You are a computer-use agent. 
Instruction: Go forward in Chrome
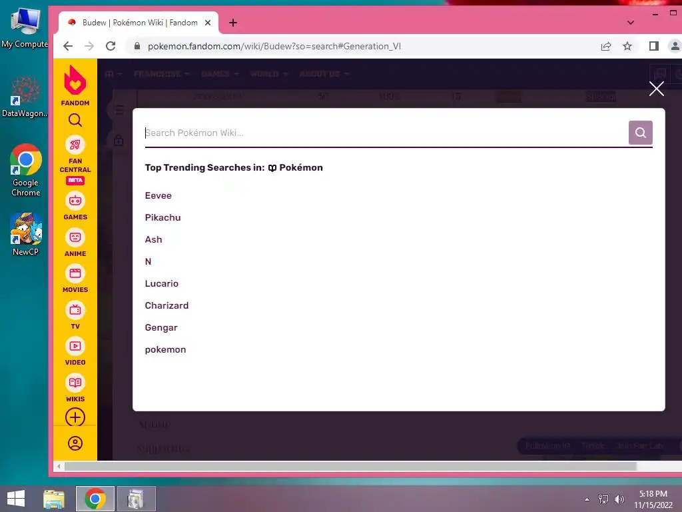[x=89, y=46]
